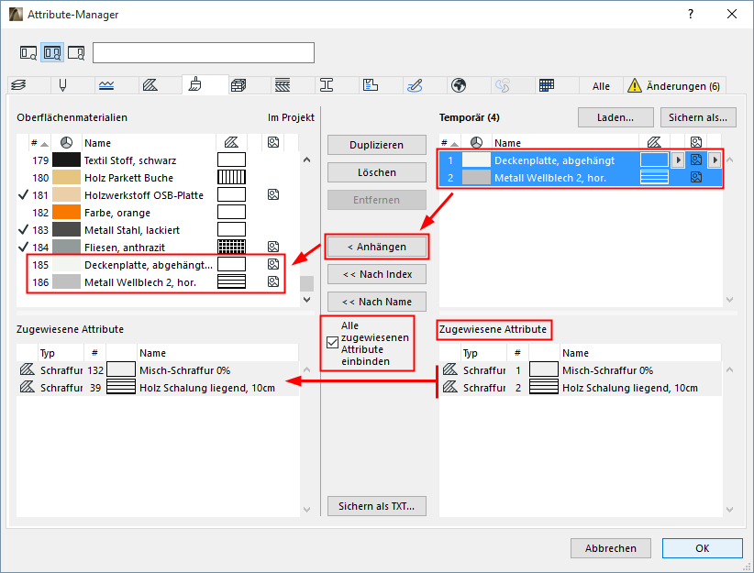
Task: Click the hatching preview of Holz Parkett Buche
Action: (231, 177)
